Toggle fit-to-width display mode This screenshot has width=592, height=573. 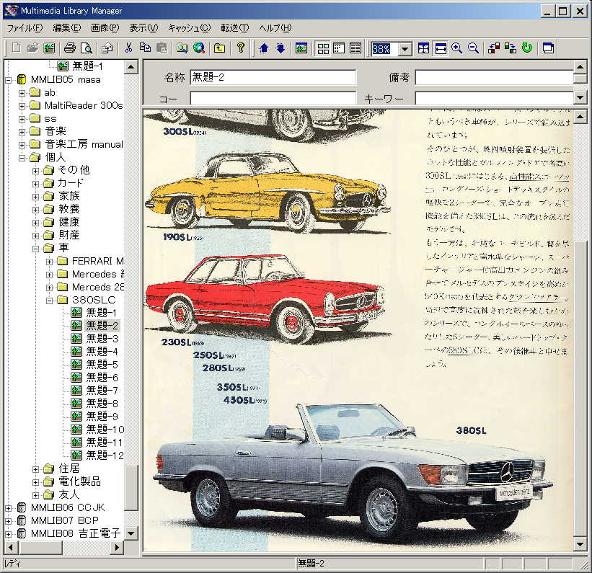pos(441,48)
